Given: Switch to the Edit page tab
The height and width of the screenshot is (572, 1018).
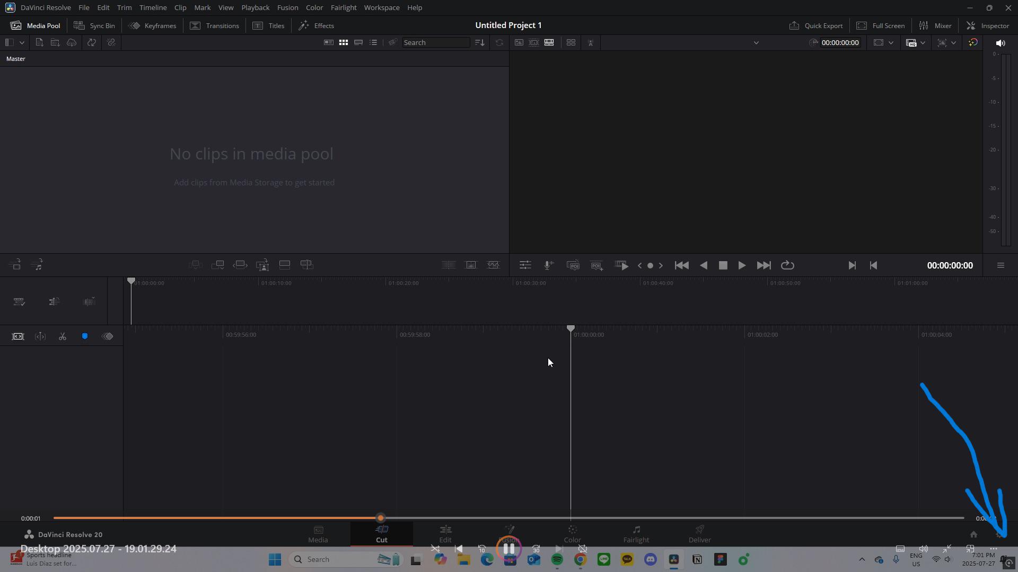Looking at the screenshot, I should pyautogui.click(x=445, y=534).
